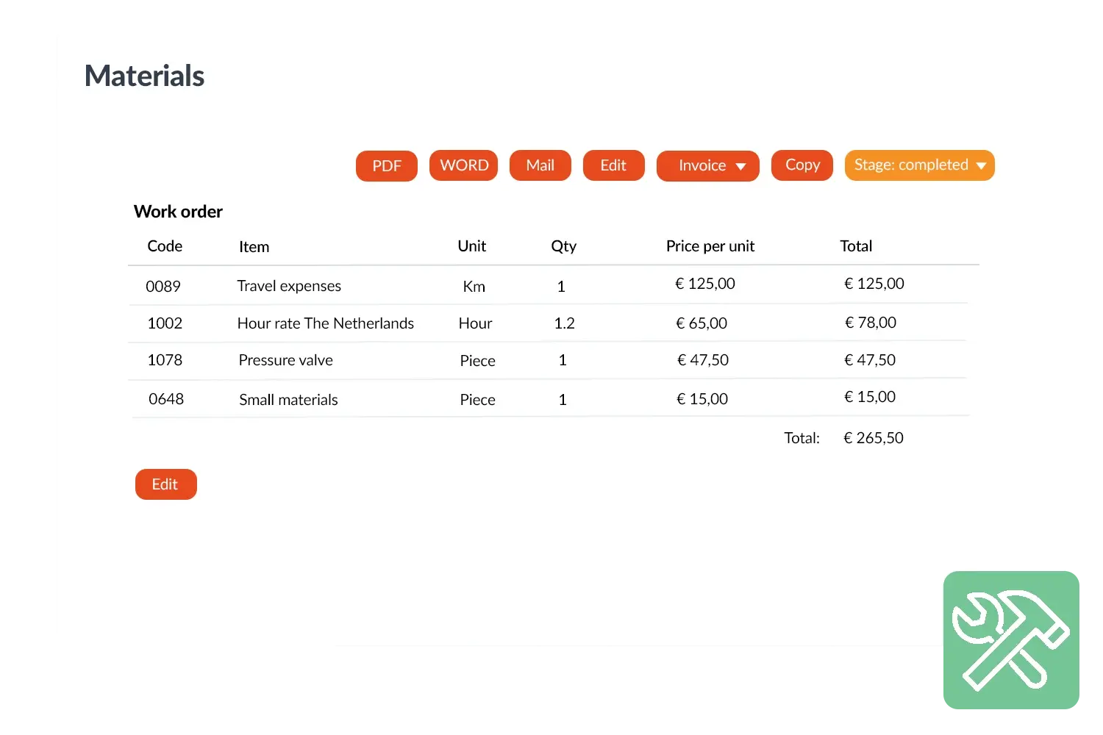
Task: Click the Edit button below the table
Action: pyautogui.click(x=165, y=484)
